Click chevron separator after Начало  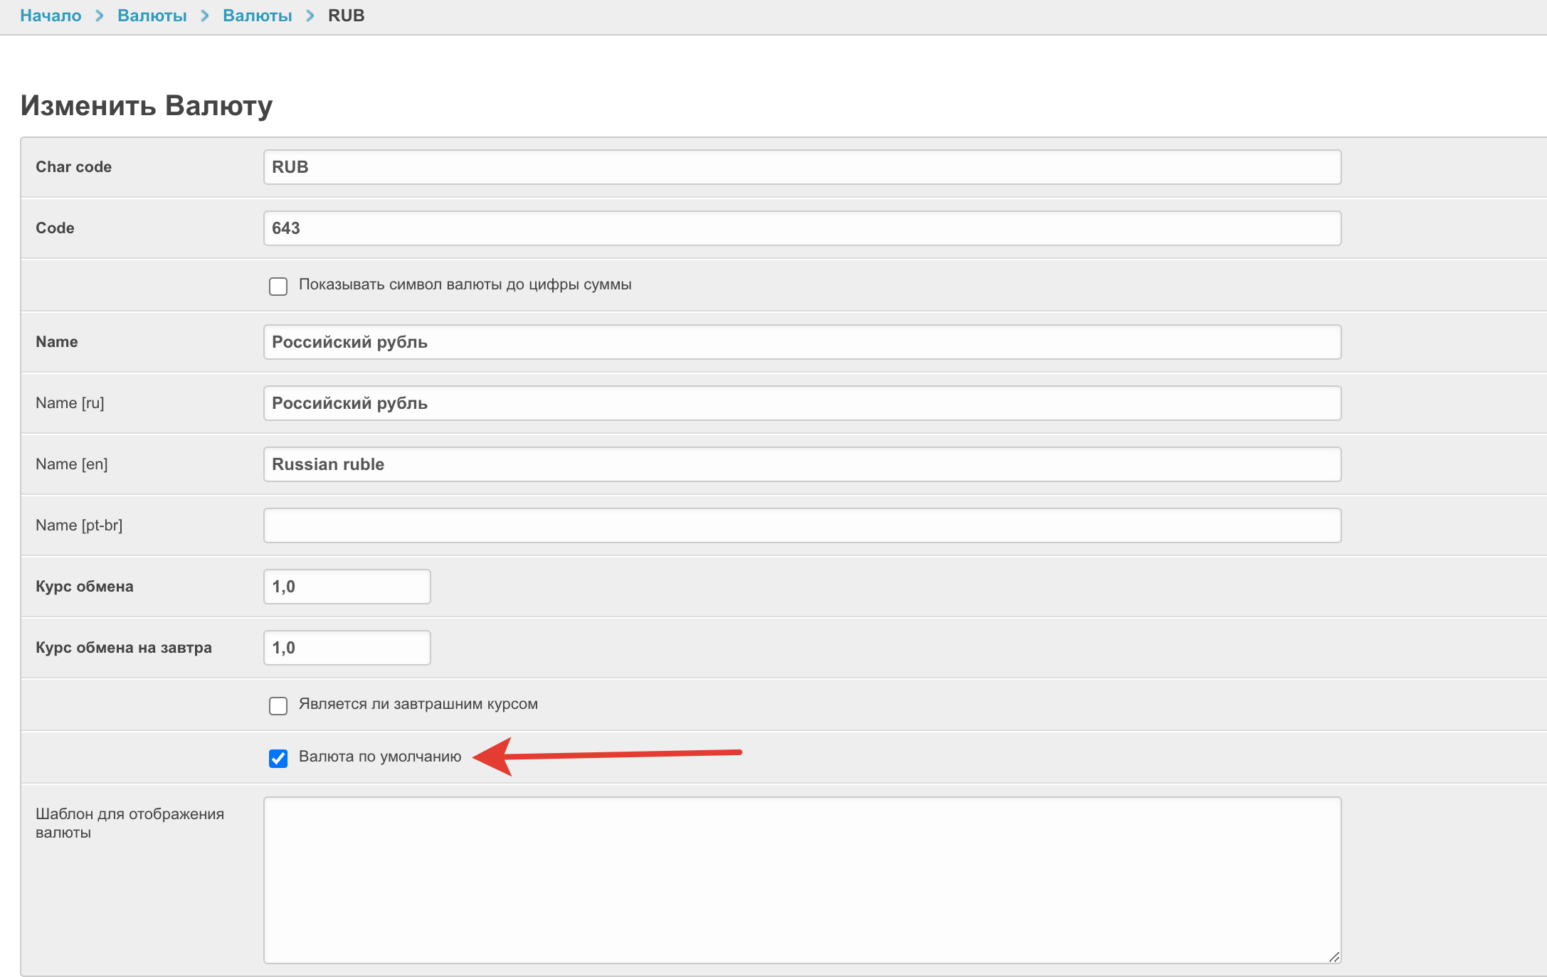[100, 16]
